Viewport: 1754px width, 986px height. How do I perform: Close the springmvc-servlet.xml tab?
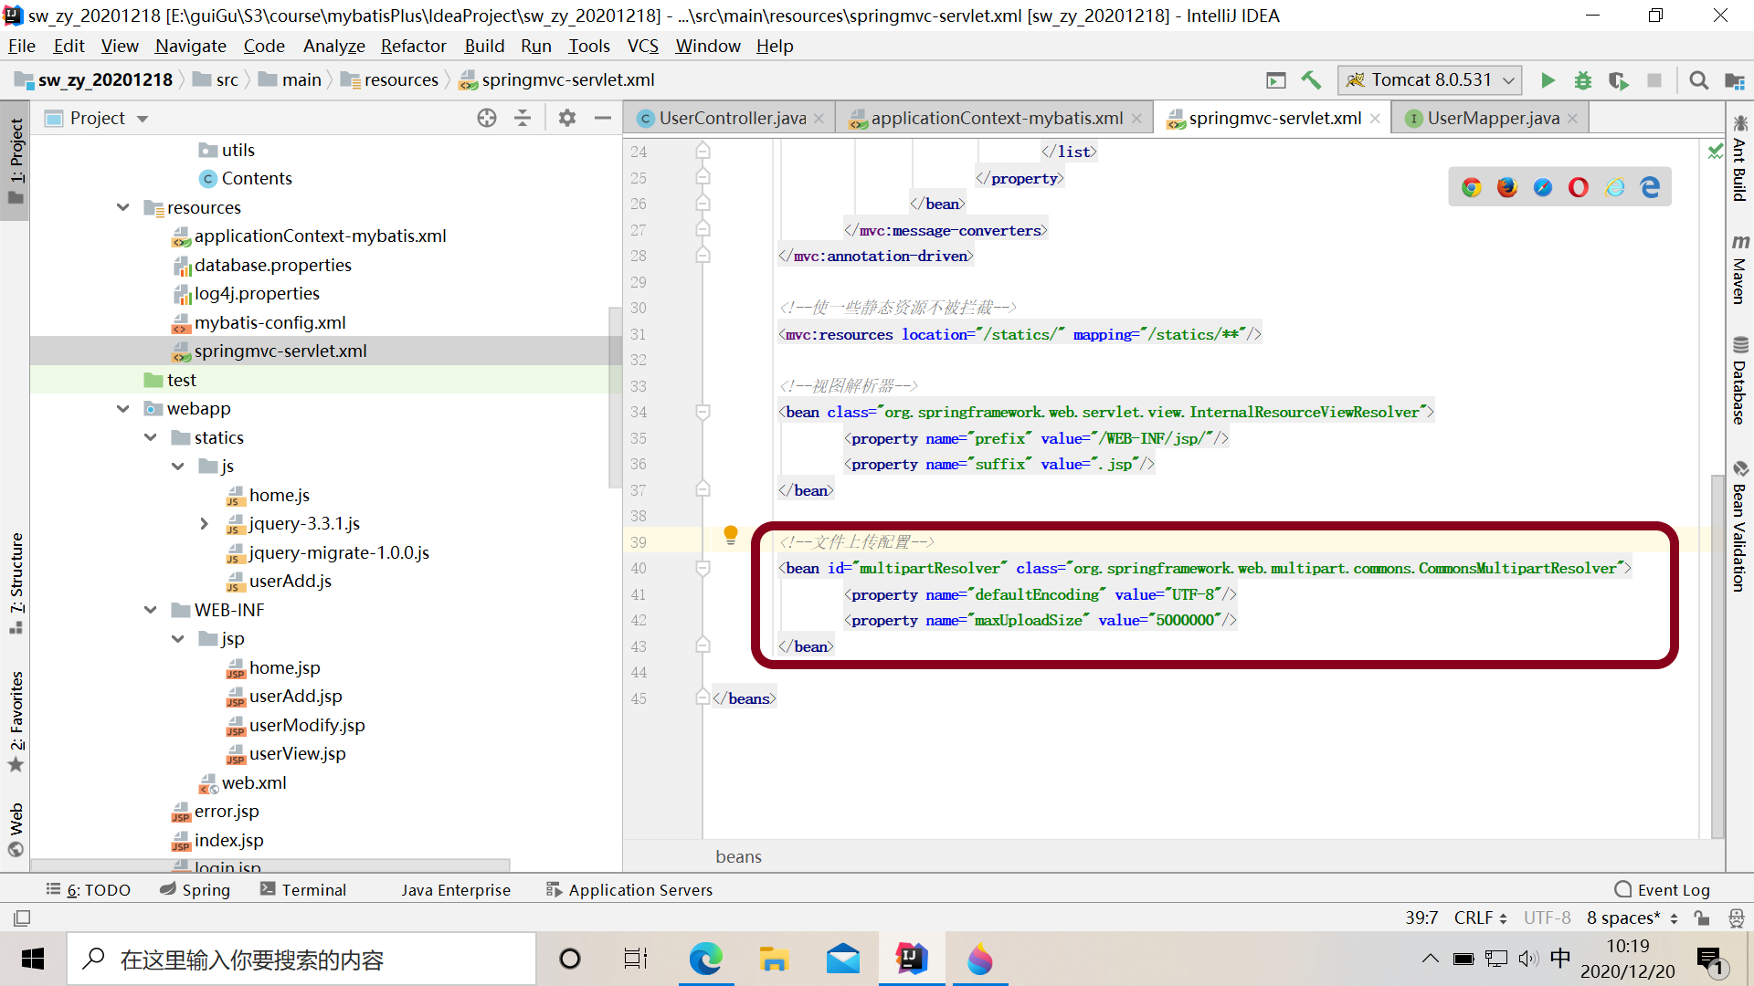pos(1375,119)
